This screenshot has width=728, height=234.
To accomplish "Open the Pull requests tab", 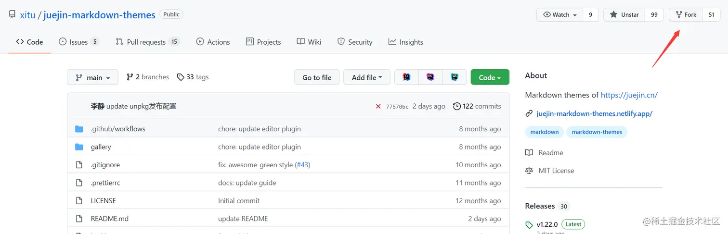I will [x=147, y=42].
